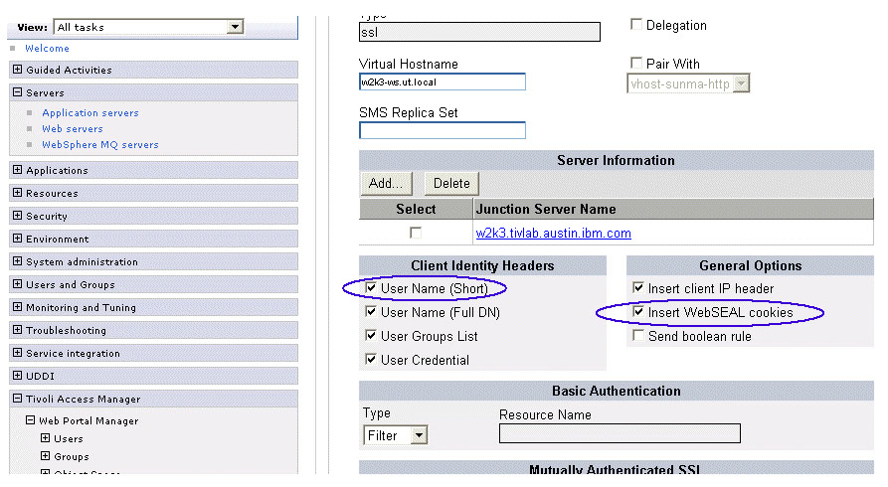The height and width of the screenshot is (487, 888).
Task: Click the Delete button
Action: (451, 184)
